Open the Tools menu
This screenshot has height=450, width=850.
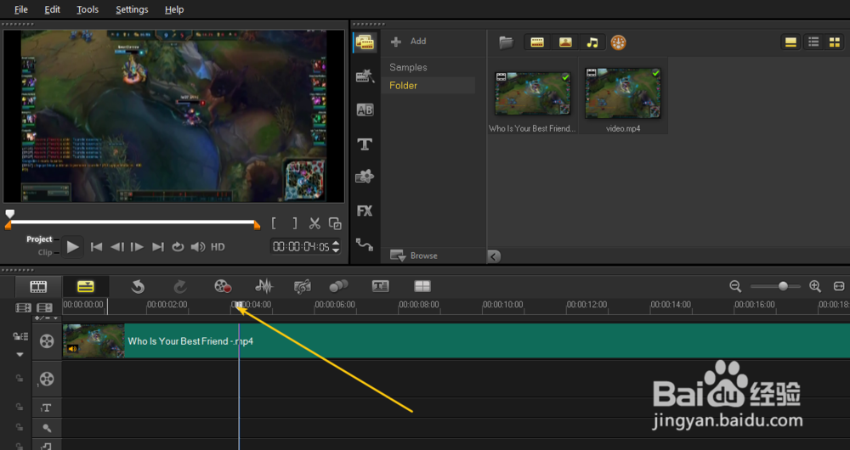(x=88, y=9)
